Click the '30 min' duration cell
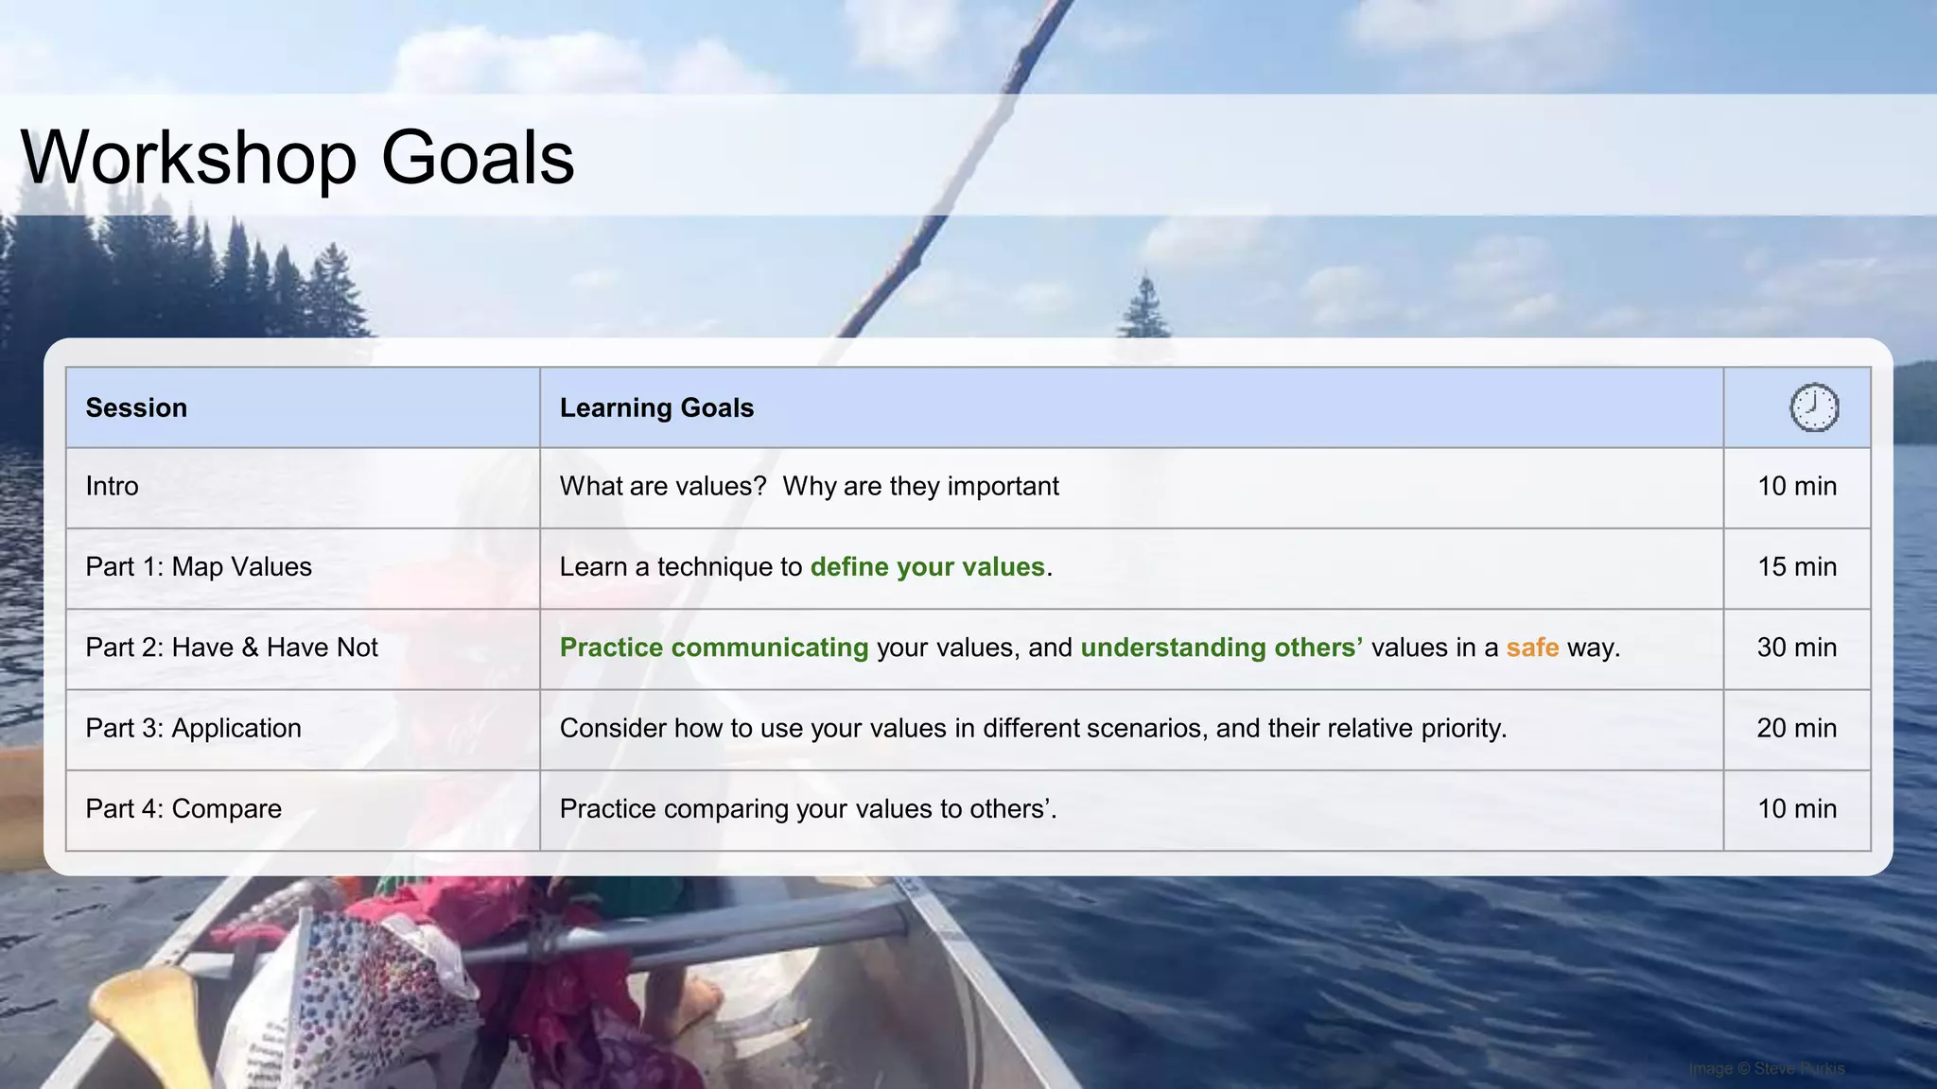Screen dimensions: 1937x1089 (1796, 648)
